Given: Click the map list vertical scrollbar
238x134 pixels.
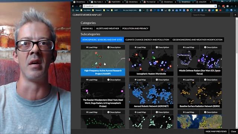Looking at the screenshot, I should click(x=237, y=73).
